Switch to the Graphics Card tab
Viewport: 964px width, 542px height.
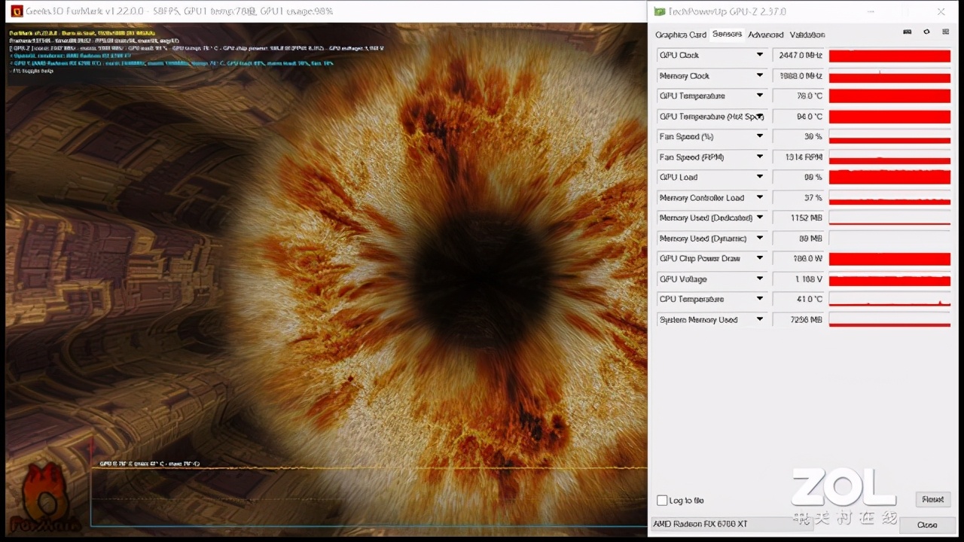tap(680, 35)
